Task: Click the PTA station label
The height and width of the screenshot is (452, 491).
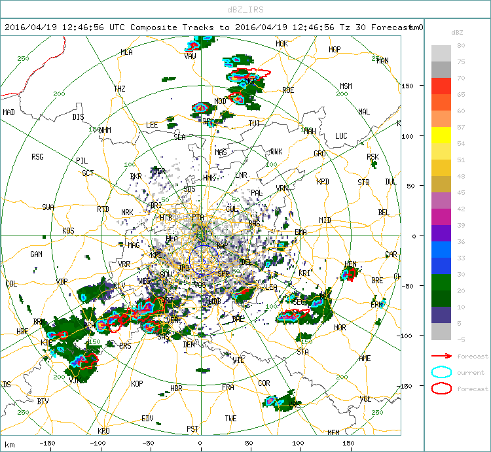Action: tap(198, 217)
